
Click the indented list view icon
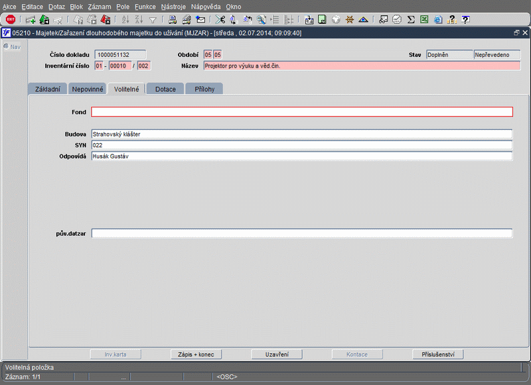(x=275, y=20)
